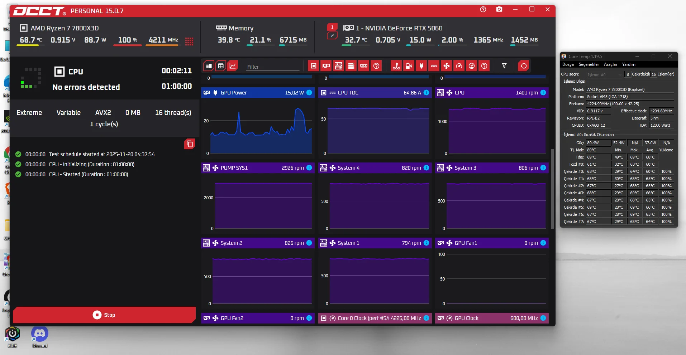Viewport: 686px width, 355px height.
Task: Open info for System 4 fan sensor
Action: click(x=427, y=168)
